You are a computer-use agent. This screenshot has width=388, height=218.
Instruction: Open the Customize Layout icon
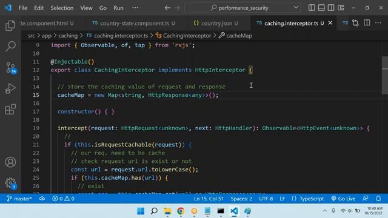[341, 8]
